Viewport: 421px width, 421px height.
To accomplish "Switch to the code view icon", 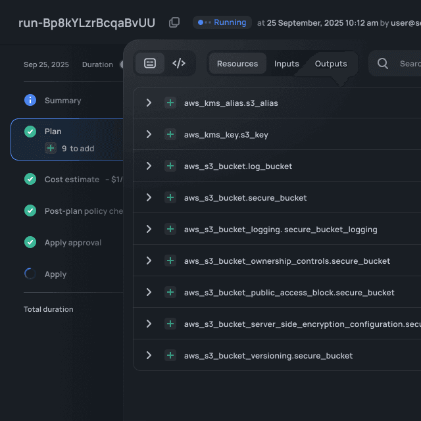I will tap(178, 64).
